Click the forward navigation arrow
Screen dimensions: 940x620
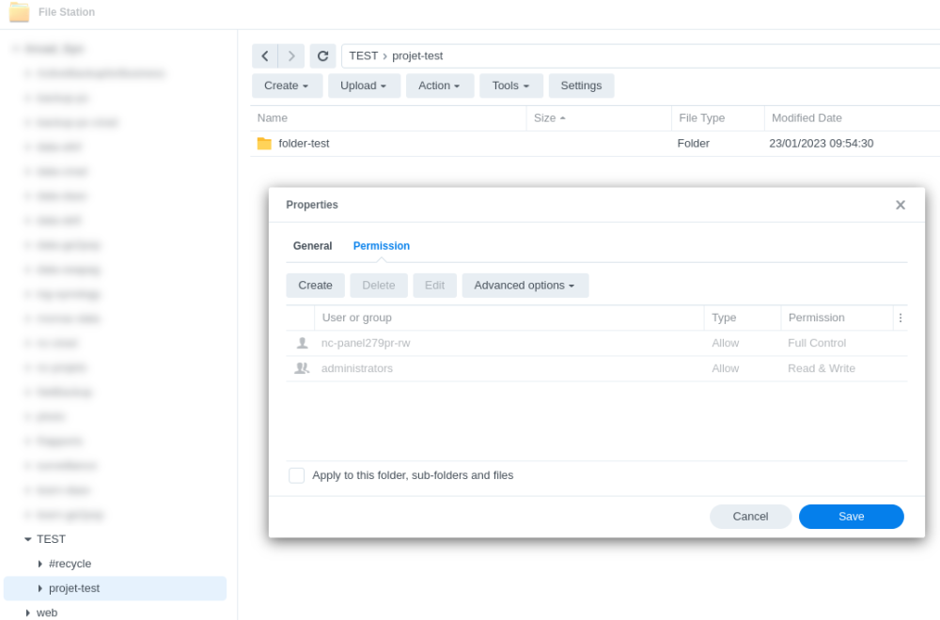click(291, 56)
